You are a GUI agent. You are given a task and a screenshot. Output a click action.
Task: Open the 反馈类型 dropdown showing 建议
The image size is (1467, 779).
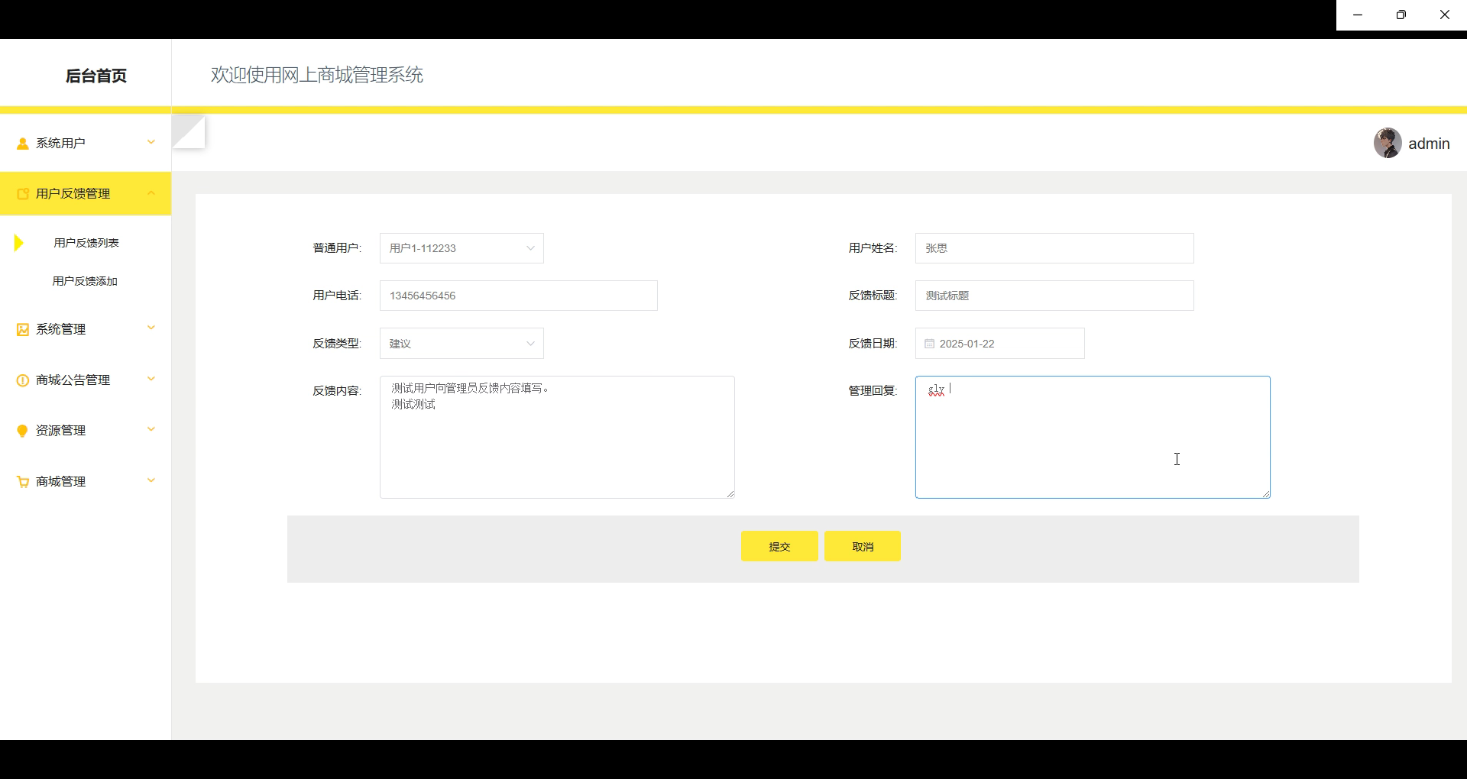461,344
